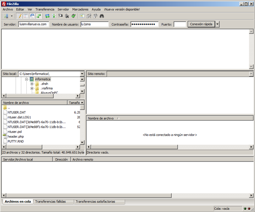255x212 pixels.
Task: Select .shsh folder in local tree
Action: pyautogui.click(x=44, y=84)
